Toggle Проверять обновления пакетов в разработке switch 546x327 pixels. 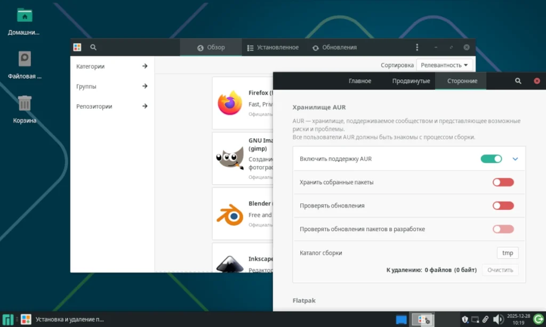coord(503,229)
